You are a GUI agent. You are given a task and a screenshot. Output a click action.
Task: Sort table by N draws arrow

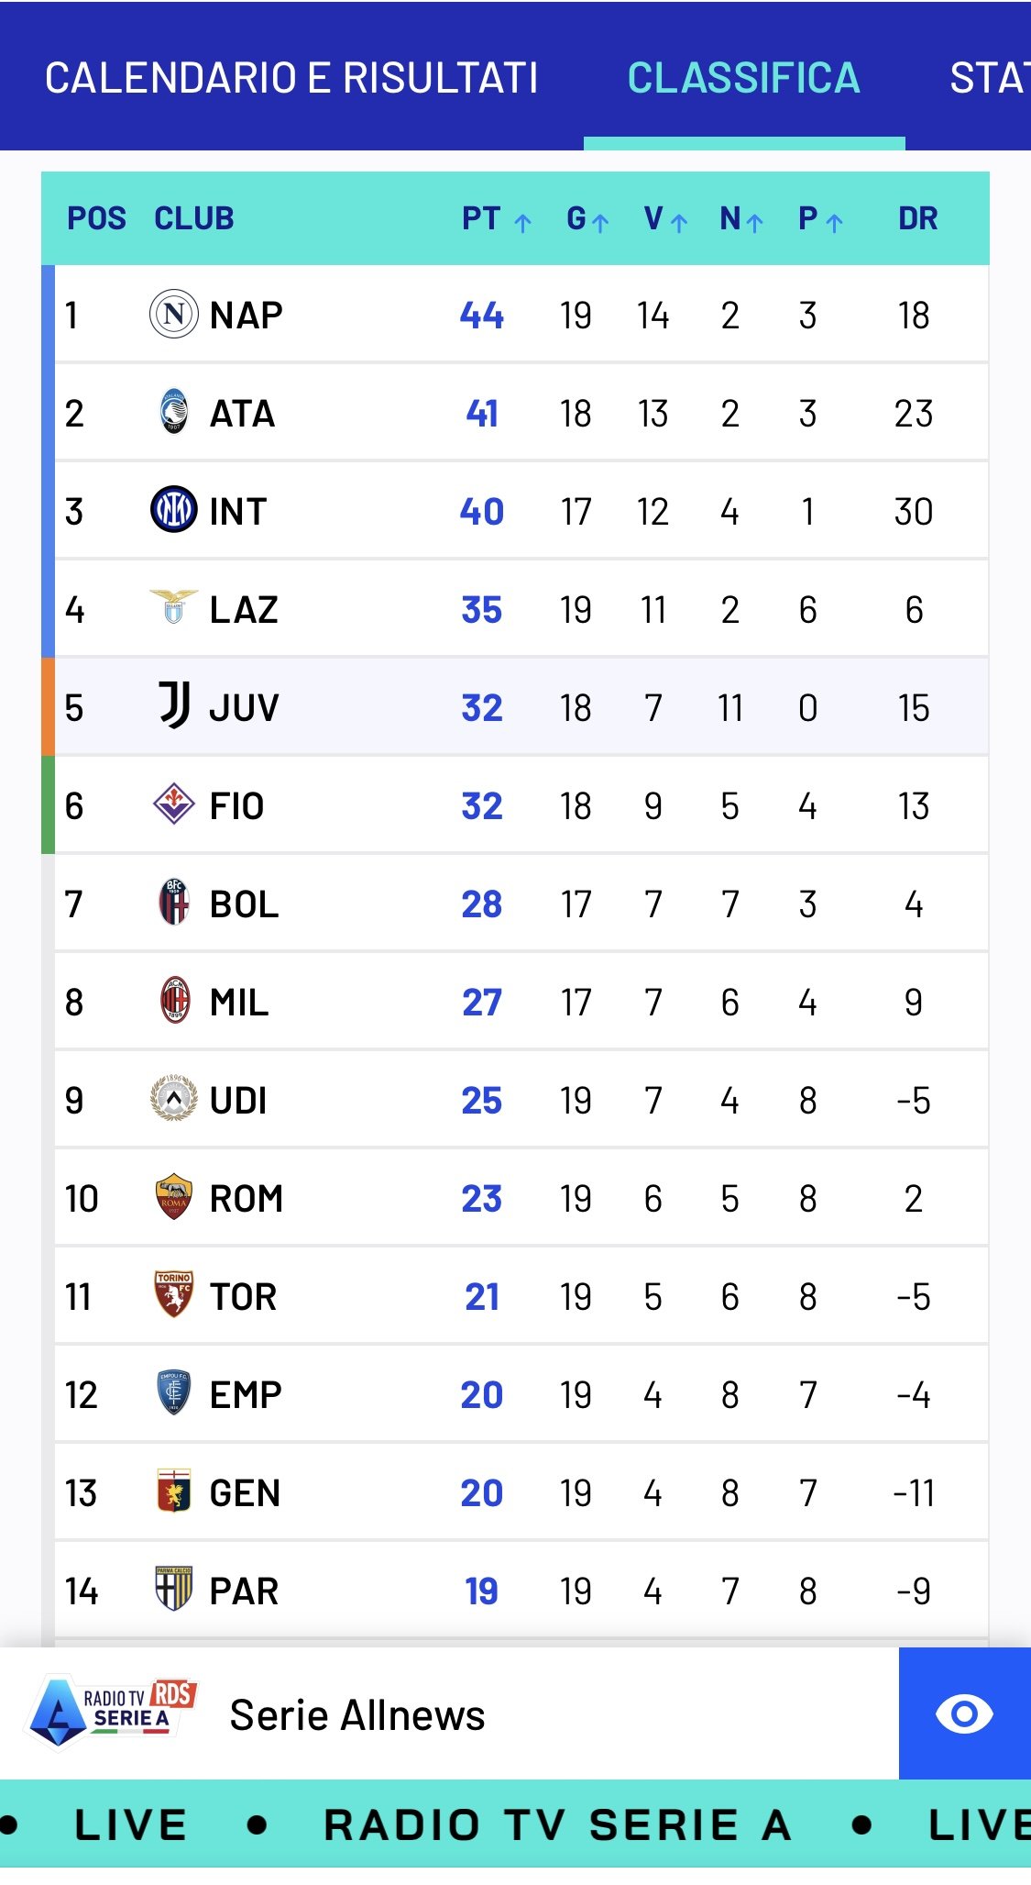coord(754,222)
